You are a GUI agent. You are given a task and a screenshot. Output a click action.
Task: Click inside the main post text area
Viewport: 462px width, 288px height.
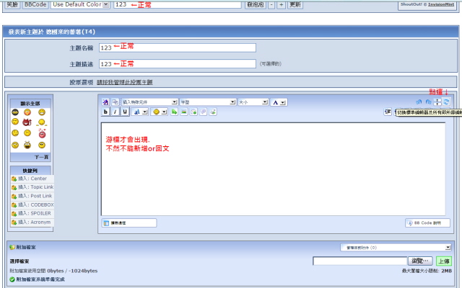[x=273, y=169]
